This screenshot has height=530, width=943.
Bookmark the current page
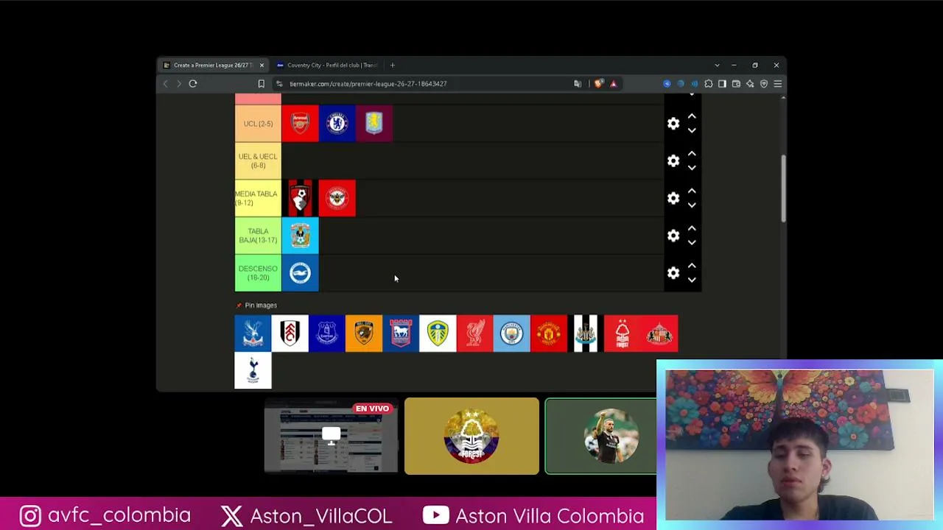[x=261, y=84]
